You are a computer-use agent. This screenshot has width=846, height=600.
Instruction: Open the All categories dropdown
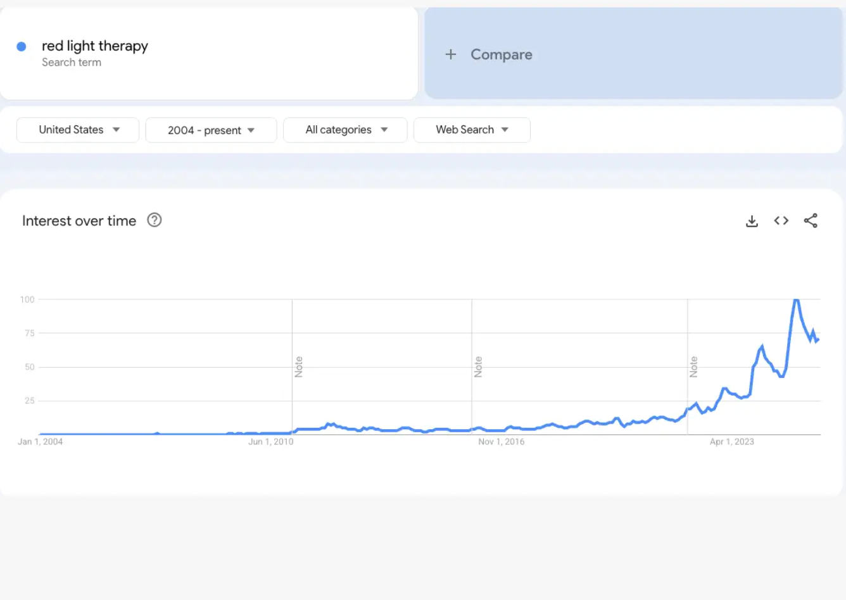[345, 130]
